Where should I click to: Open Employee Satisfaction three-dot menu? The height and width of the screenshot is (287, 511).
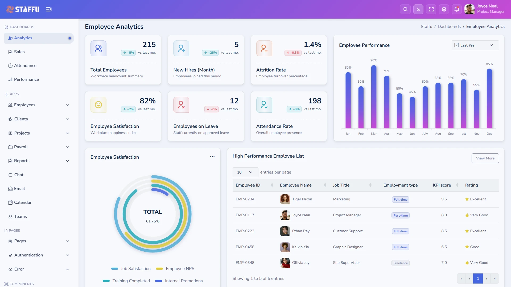coord(212,157)
